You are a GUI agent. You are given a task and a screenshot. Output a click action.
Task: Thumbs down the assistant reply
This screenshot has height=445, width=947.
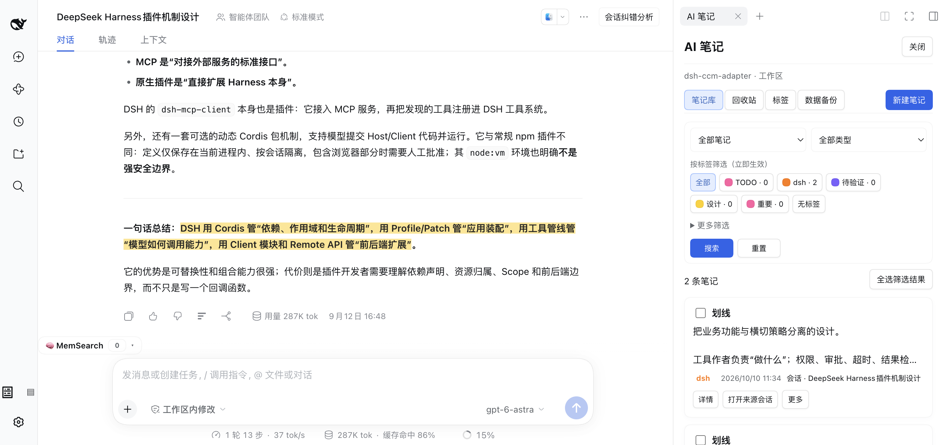click(178, 316)
